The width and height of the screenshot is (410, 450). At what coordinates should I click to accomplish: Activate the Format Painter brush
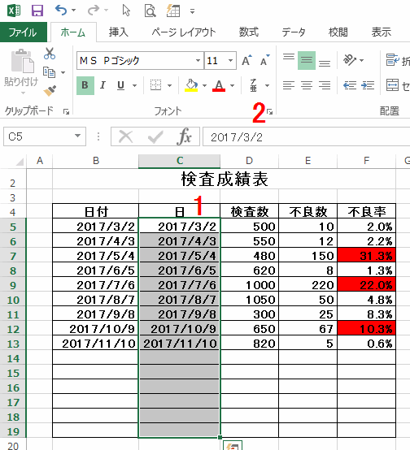(x=50, y=91)
